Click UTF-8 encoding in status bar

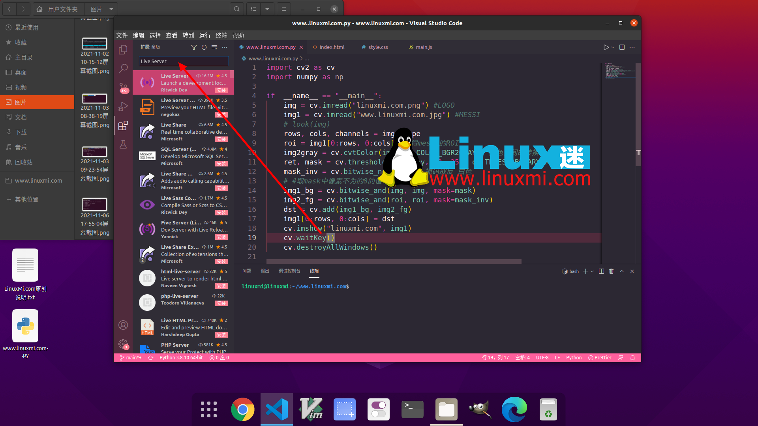point(542,358)
